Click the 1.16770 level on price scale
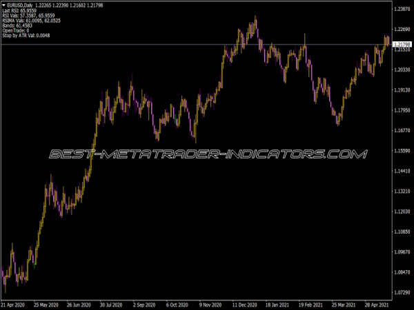Viewport: 414px width, 310px height. pos(402,130)
